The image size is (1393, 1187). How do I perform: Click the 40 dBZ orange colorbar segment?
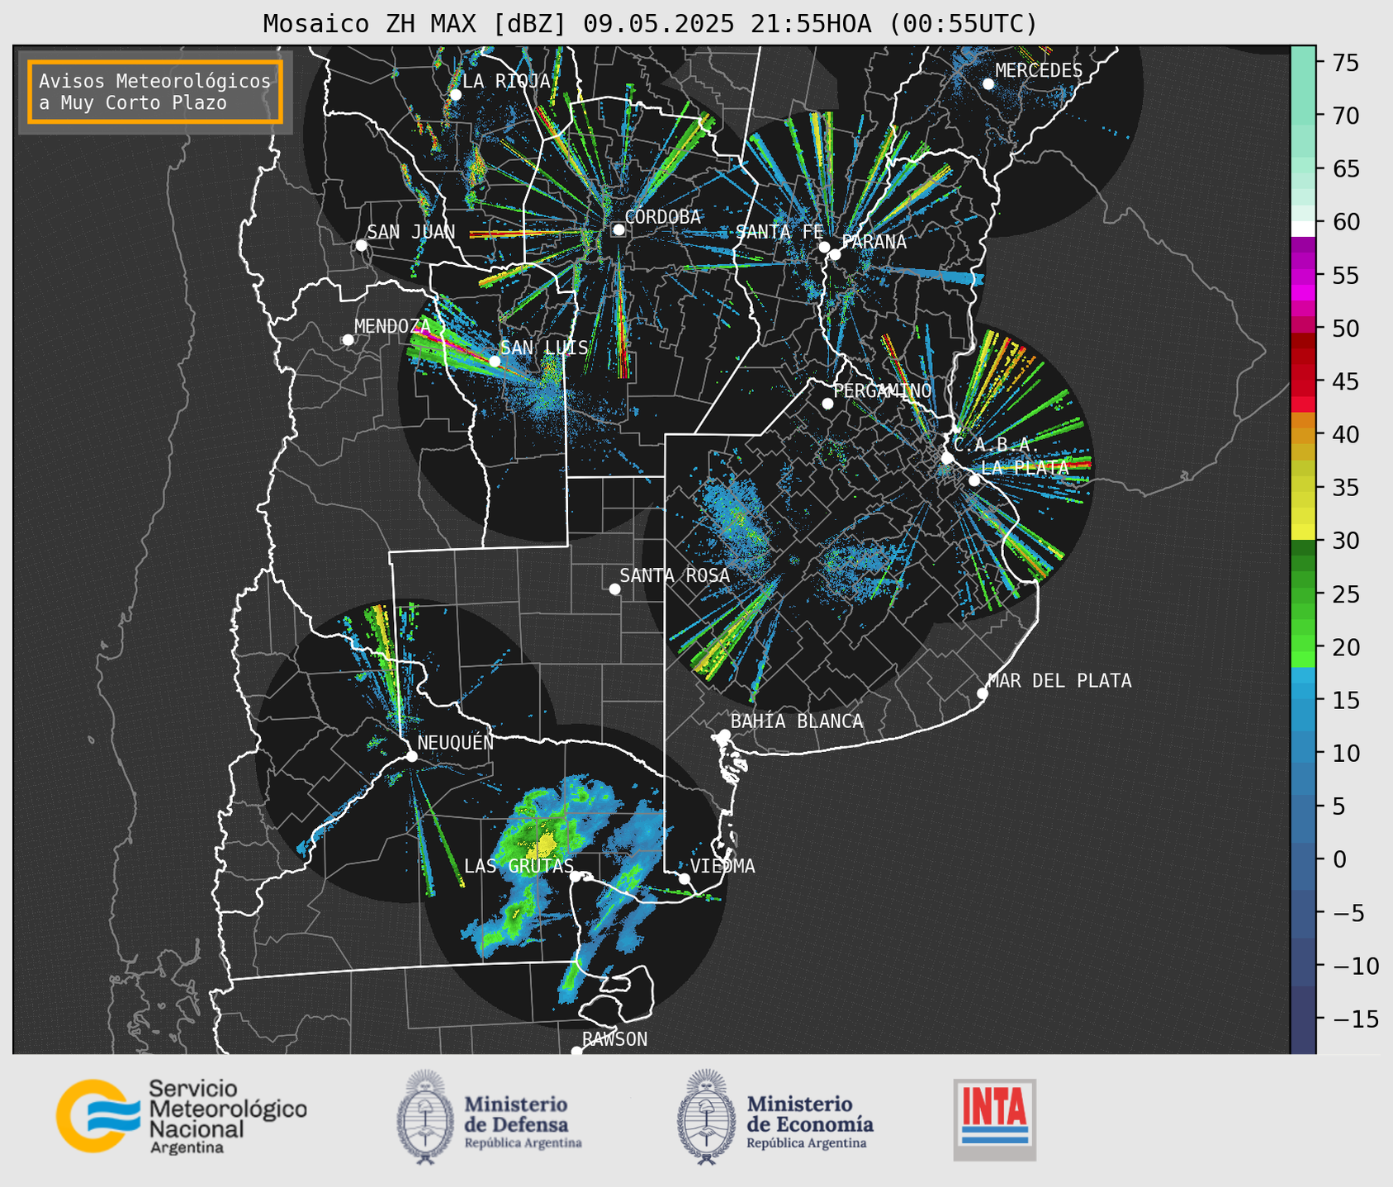(x=1303, y=434)
